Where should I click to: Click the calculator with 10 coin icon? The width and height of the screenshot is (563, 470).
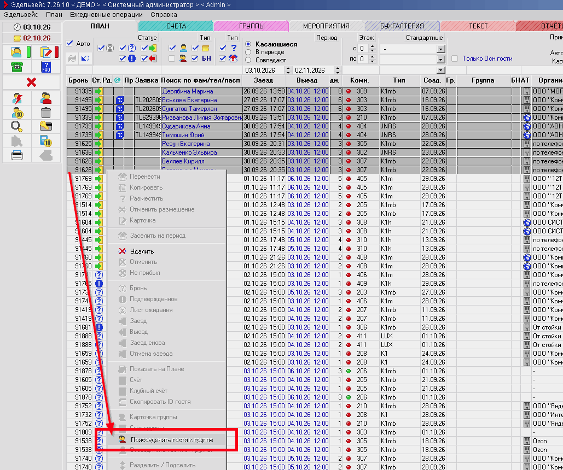coord(46,141)
